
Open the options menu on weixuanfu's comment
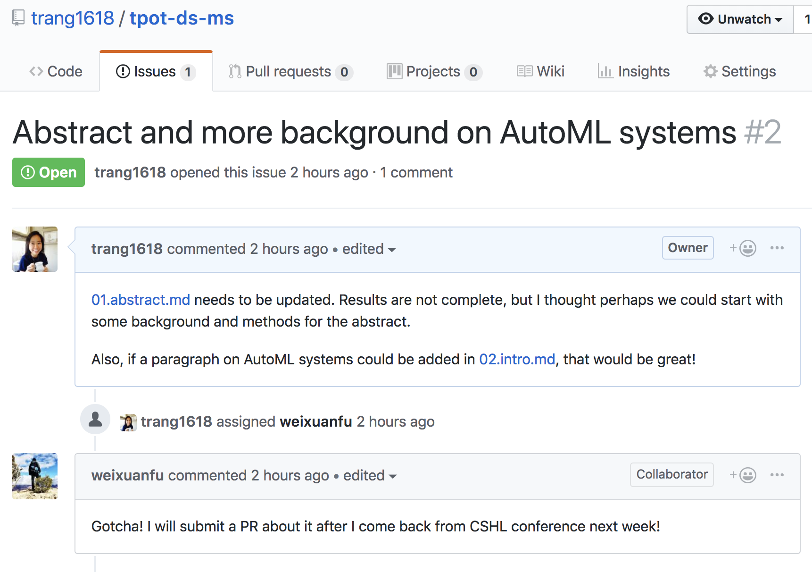pyautogui.click(x=777, y=475)
